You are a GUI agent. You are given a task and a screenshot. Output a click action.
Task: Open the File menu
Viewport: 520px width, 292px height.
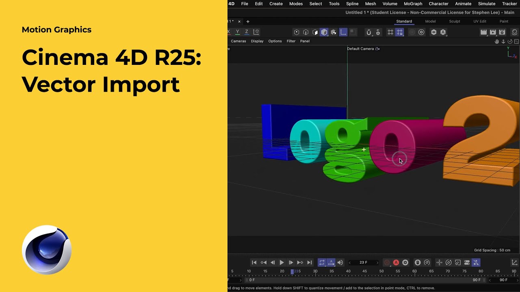click(x=245, y=4)
